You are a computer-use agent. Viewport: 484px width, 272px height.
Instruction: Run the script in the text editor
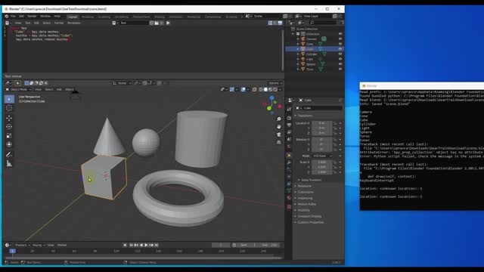[x=168, y=23]
